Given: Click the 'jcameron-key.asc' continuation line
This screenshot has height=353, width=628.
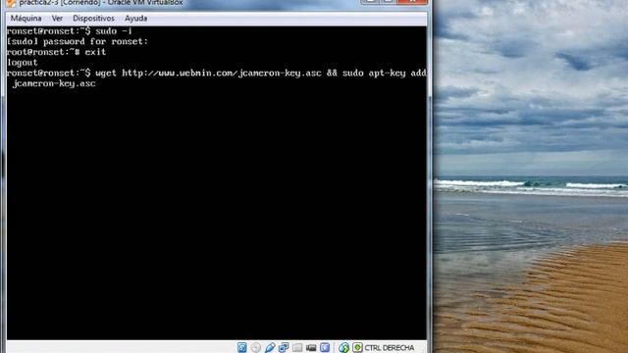Looking at the screenshot, I should tap(54, 83).
